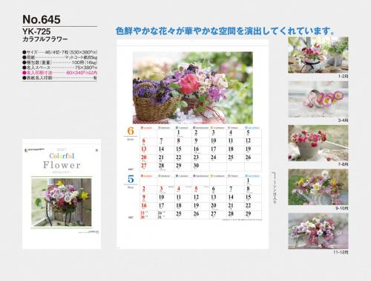Select the 用紙 specification line
The height and width of the screenshot is (281, 371).
click(59, 57)
